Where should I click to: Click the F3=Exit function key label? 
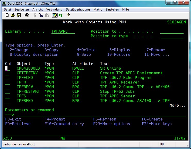click(13, 119)
